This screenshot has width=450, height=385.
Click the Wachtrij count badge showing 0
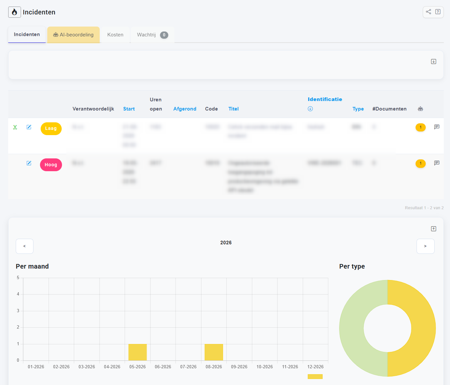(x=164, y=35)
